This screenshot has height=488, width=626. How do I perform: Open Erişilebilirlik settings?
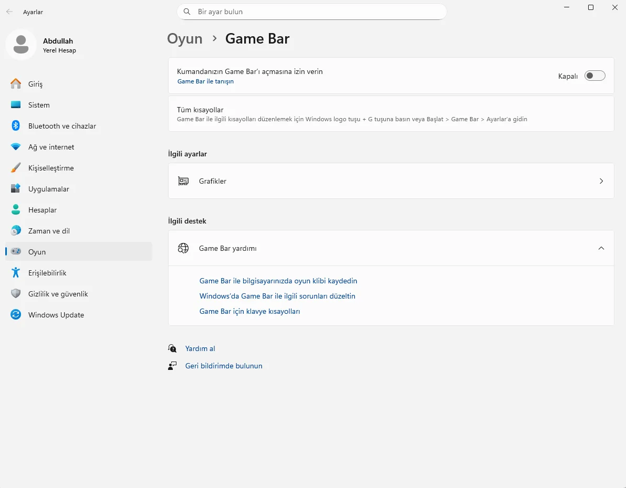pos(79,272)
